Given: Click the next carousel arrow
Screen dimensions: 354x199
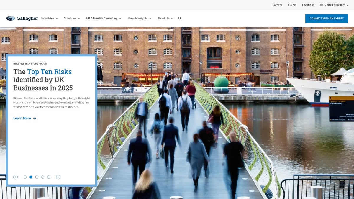Looking at the screenshot, I should [58, 177].
